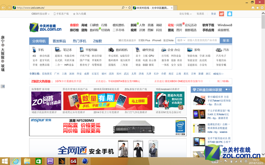Select second carousel dot in Z神通自媒体联盟
This screenshot has width=265, height=165.
pyautogui.click(x=229, y=90)
